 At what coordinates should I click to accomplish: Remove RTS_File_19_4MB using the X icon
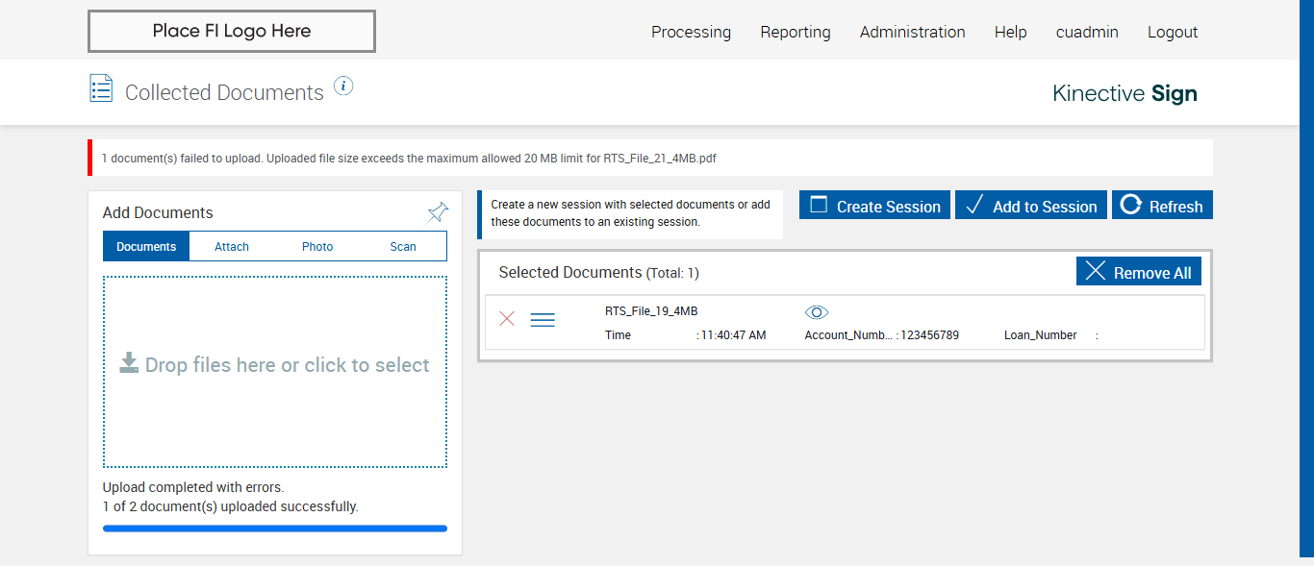[507, 319]
